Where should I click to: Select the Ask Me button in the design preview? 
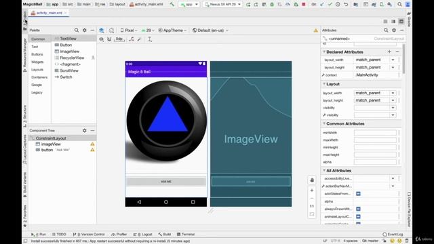click(x=166, y=182)
